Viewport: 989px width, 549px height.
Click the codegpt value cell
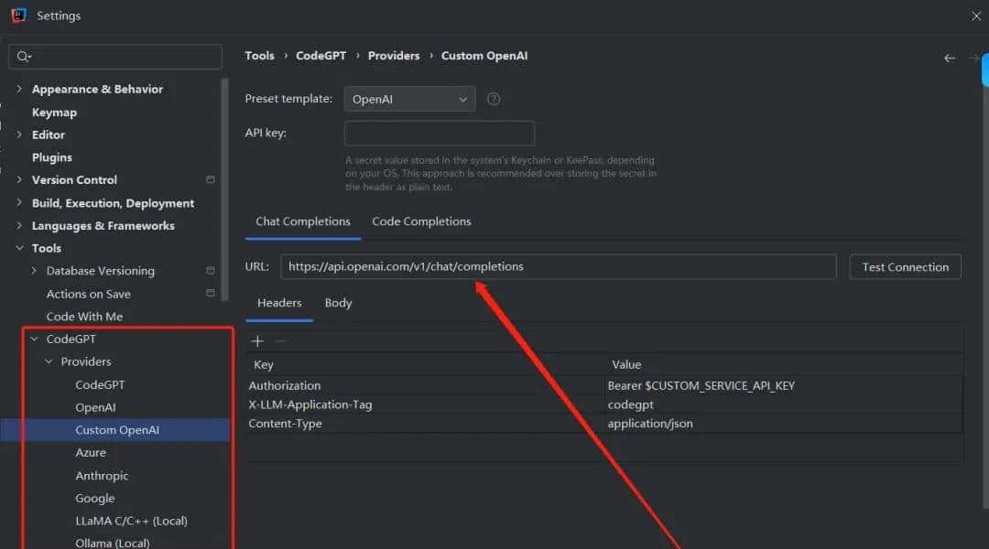click(x=783, y=404)
